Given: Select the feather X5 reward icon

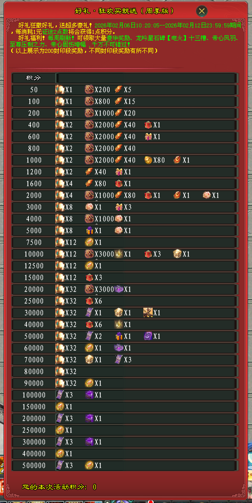Looking at the screenshot, I should coord(118,90).
